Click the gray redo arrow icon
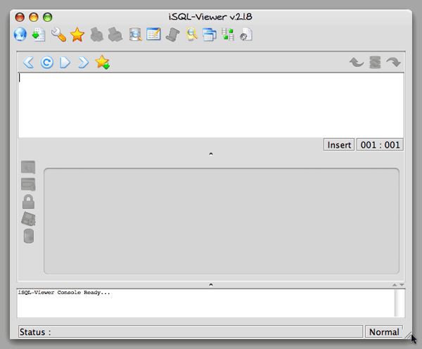The image size is (422, 349). (393, 62)
